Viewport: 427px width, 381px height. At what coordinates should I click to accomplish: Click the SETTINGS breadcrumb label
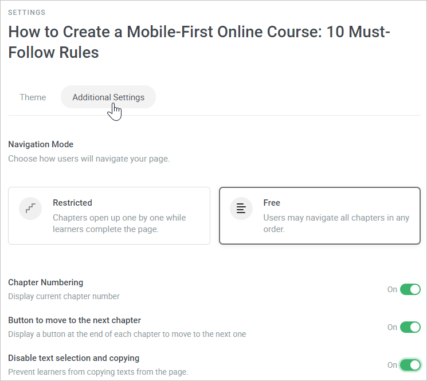[27, 13]
